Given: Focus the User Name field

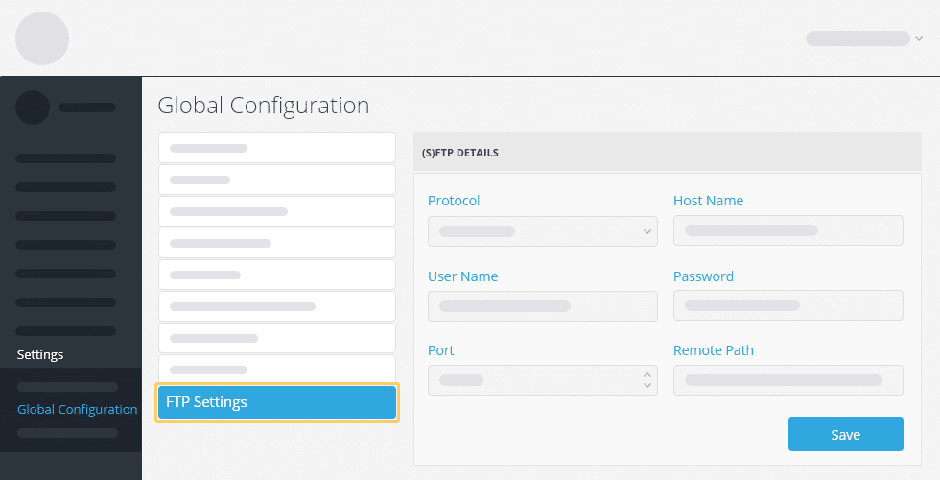Looking at the screenshot, I should tap(543, 306).
